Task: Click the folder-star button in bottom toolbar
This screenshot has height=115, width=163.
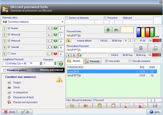Action: coord(72,105)
